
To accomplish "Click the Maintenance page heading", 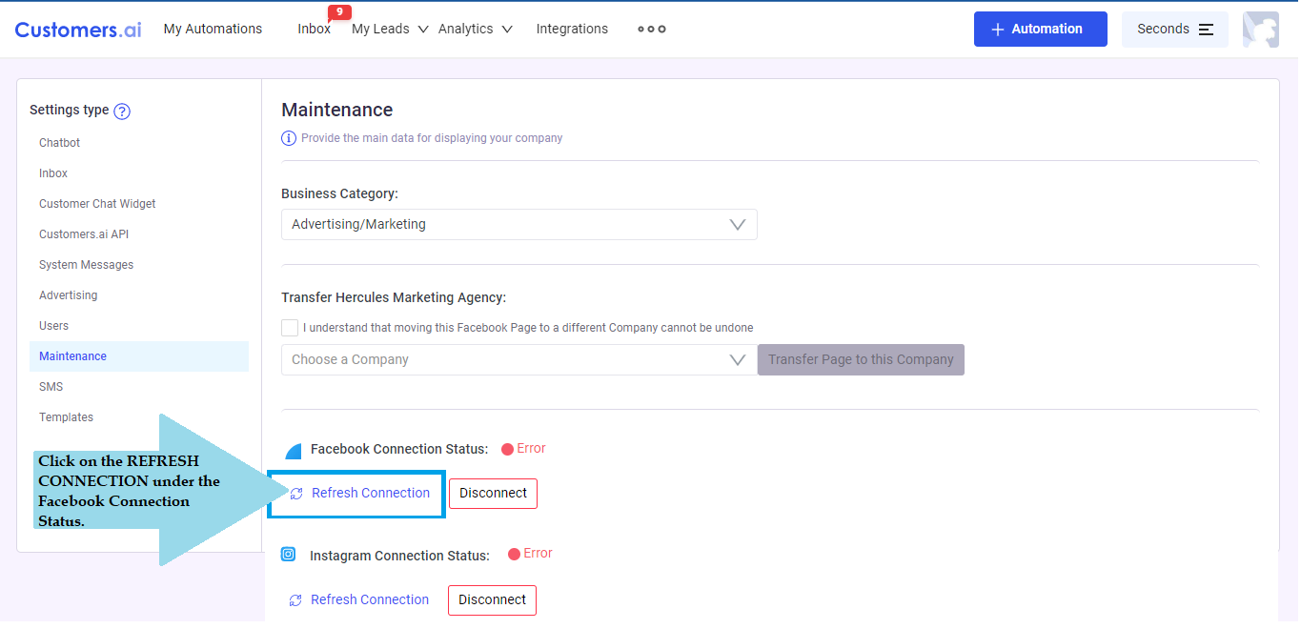I will pos(337,110).
